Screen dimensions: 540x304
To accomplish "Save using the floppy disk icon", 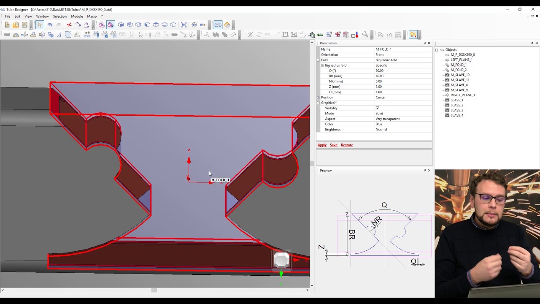I will coord(24,25).
